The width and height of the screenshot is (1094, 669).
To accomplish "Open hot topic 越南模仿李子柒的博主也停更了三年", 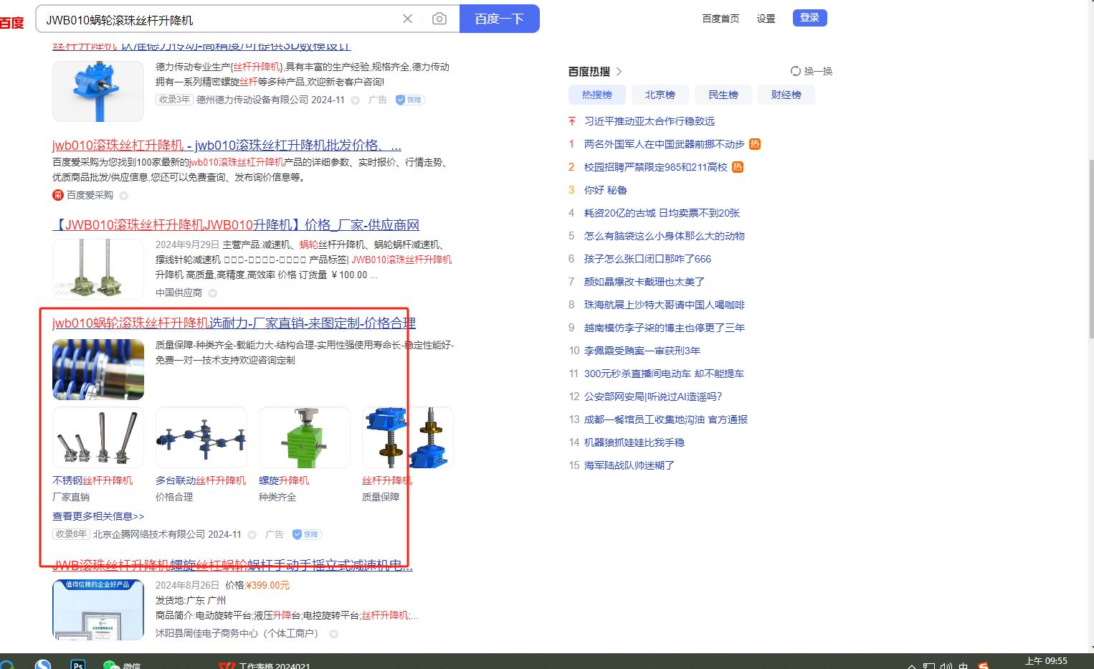I will click(x=665, y=328).
